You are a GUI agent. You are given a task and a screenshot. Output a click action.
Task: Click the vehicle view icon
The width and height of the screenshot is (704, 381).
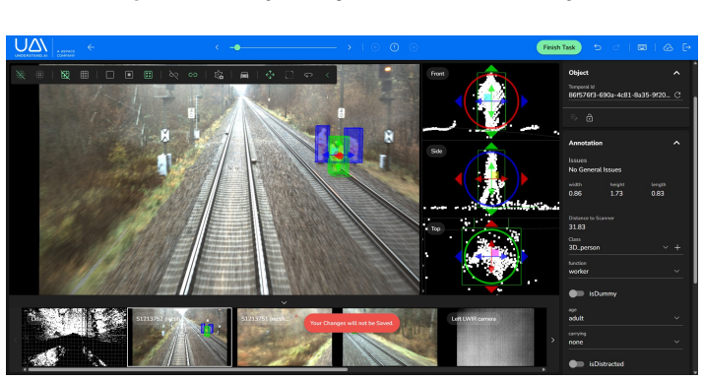[x=244, y=75]
